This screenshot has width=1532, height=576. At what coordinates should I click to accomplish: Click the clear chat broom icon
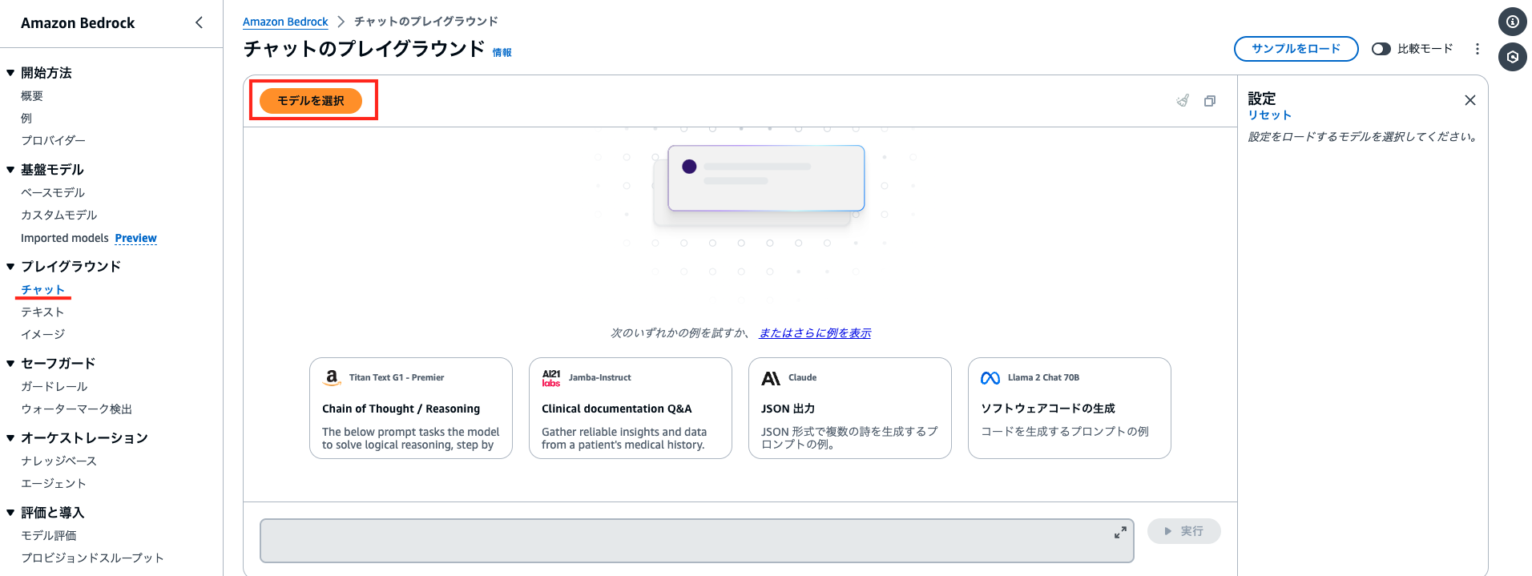tap(1183, 101)
